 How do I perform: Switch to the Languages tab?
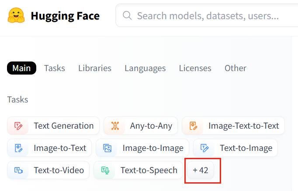(145, 68)
